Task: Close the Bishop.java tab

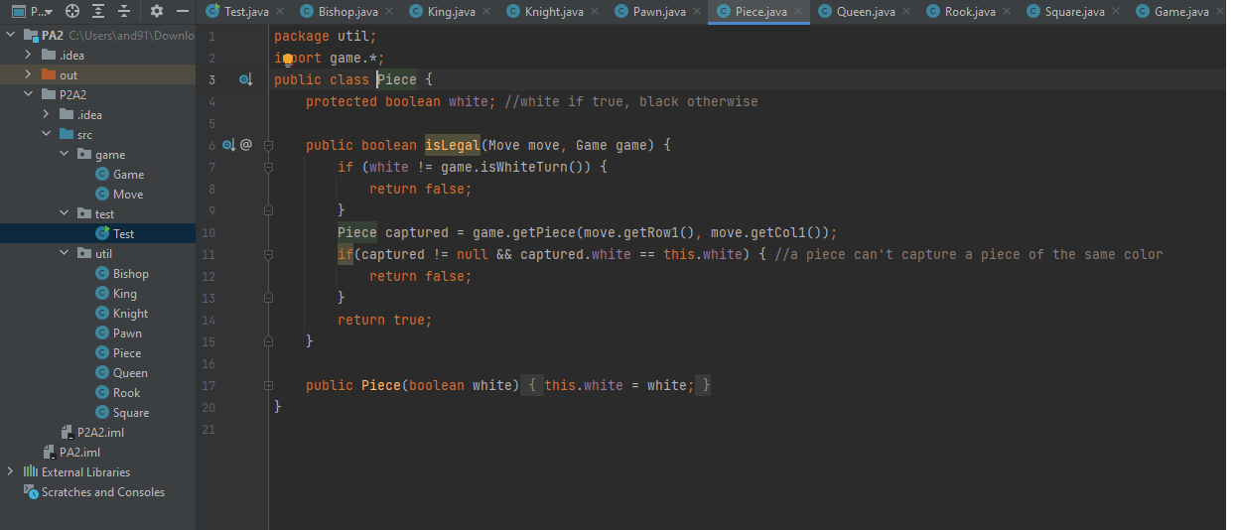Action: click(x=387, y=12)
